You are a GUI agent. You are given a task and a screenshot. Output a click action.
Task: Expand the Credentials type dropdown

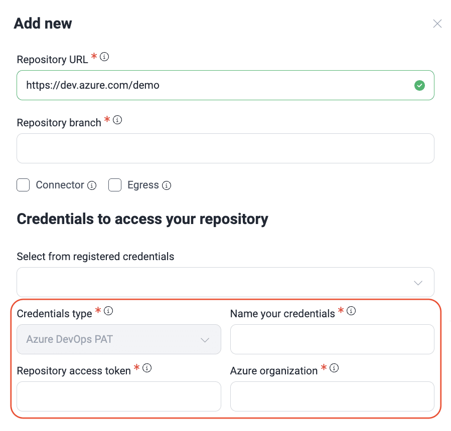pyautogui.click(x=119, y=339)
